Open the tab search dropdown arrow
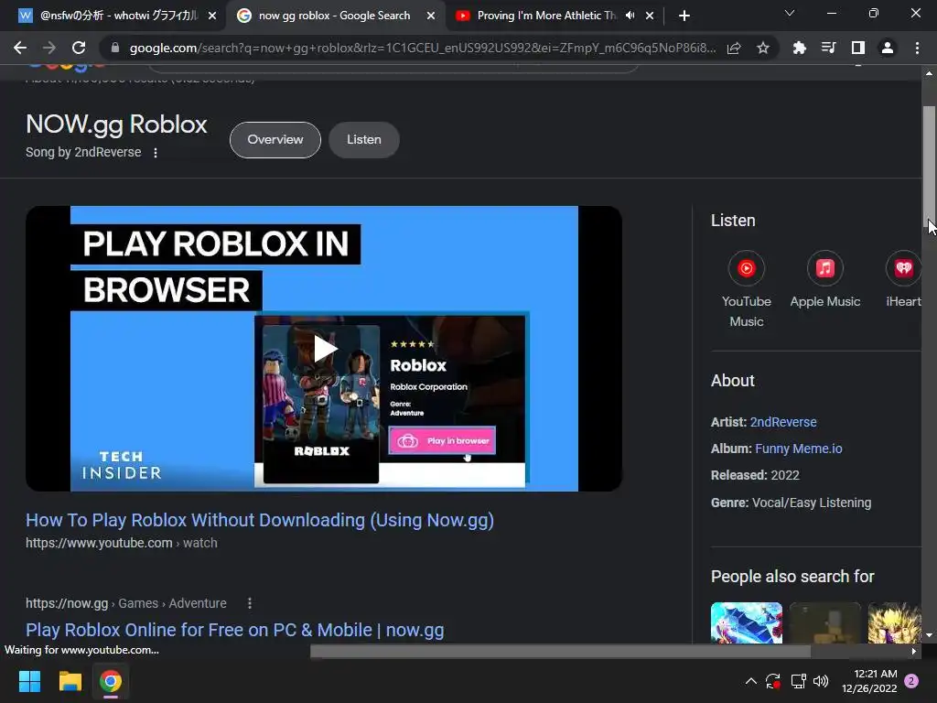Screen dimensions: 937x703 pyautogui.click(x=790, y=13)
